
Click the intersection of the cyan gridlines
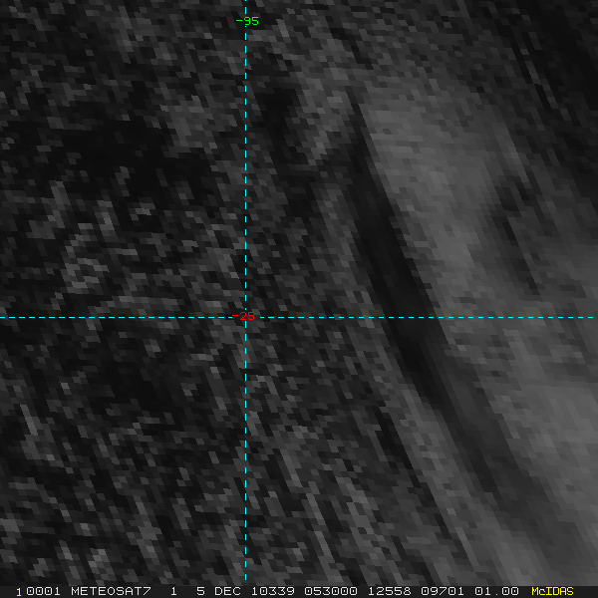245,318
